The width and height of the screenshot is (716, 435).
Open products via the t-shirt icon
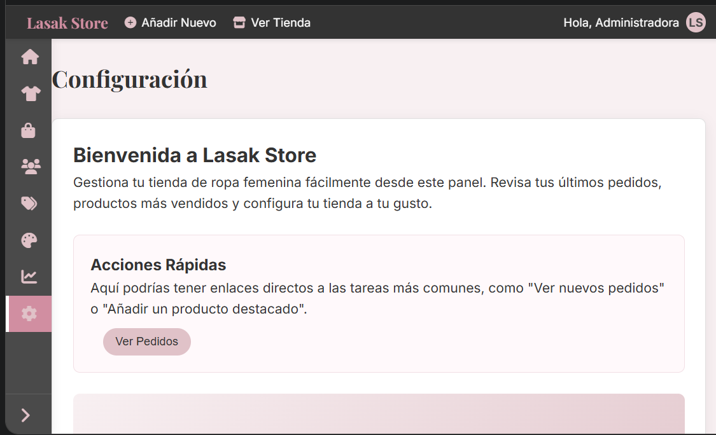[30, 94]
